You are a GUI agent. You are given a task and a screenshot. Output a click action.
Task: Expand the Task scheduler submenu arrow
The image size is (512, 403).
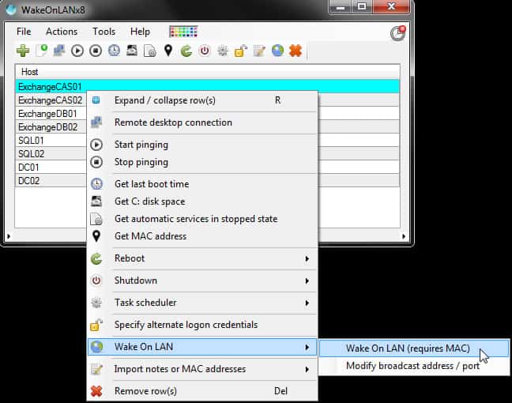coord(307,303)
